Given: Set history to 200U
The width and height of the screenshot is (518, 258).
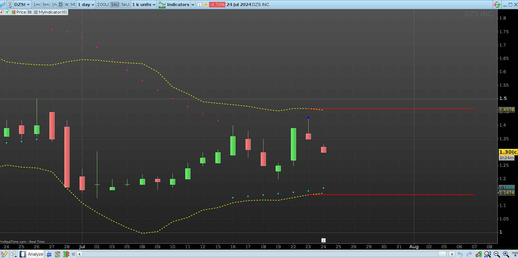Looking at the screenshot, I should pyautogui.click(x=103, y=5).
